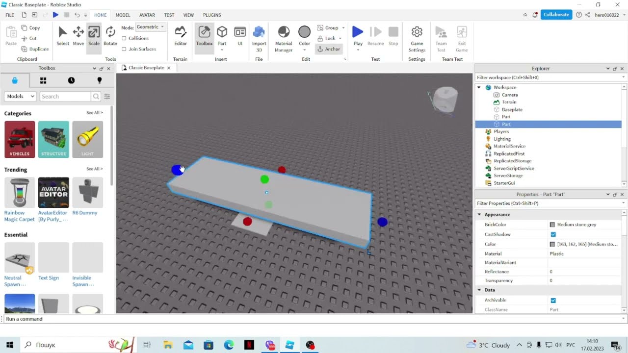Click the Color property RGB swatch
Screen dimensions: 628x353
tap(552, 244)
